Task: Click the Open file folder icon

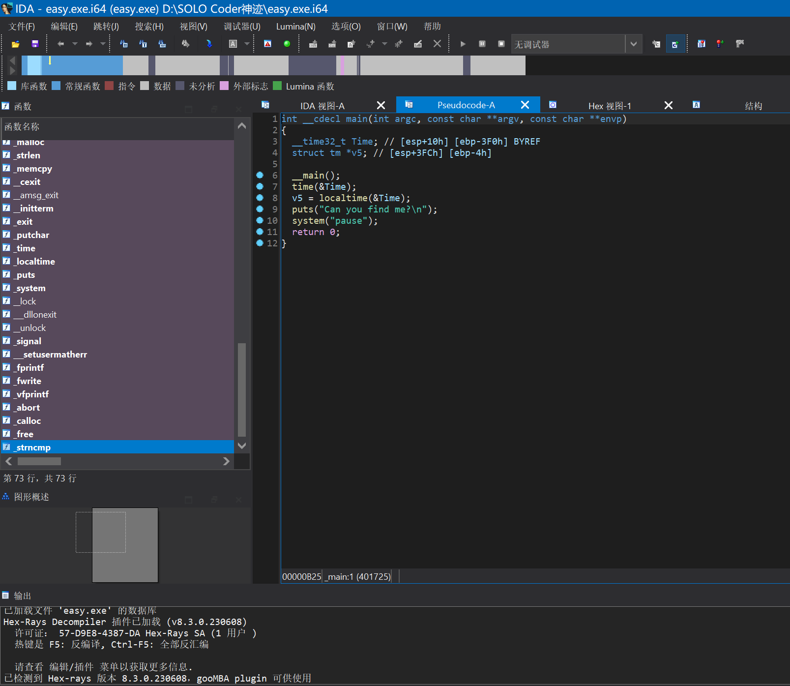Action: [15, 44]
